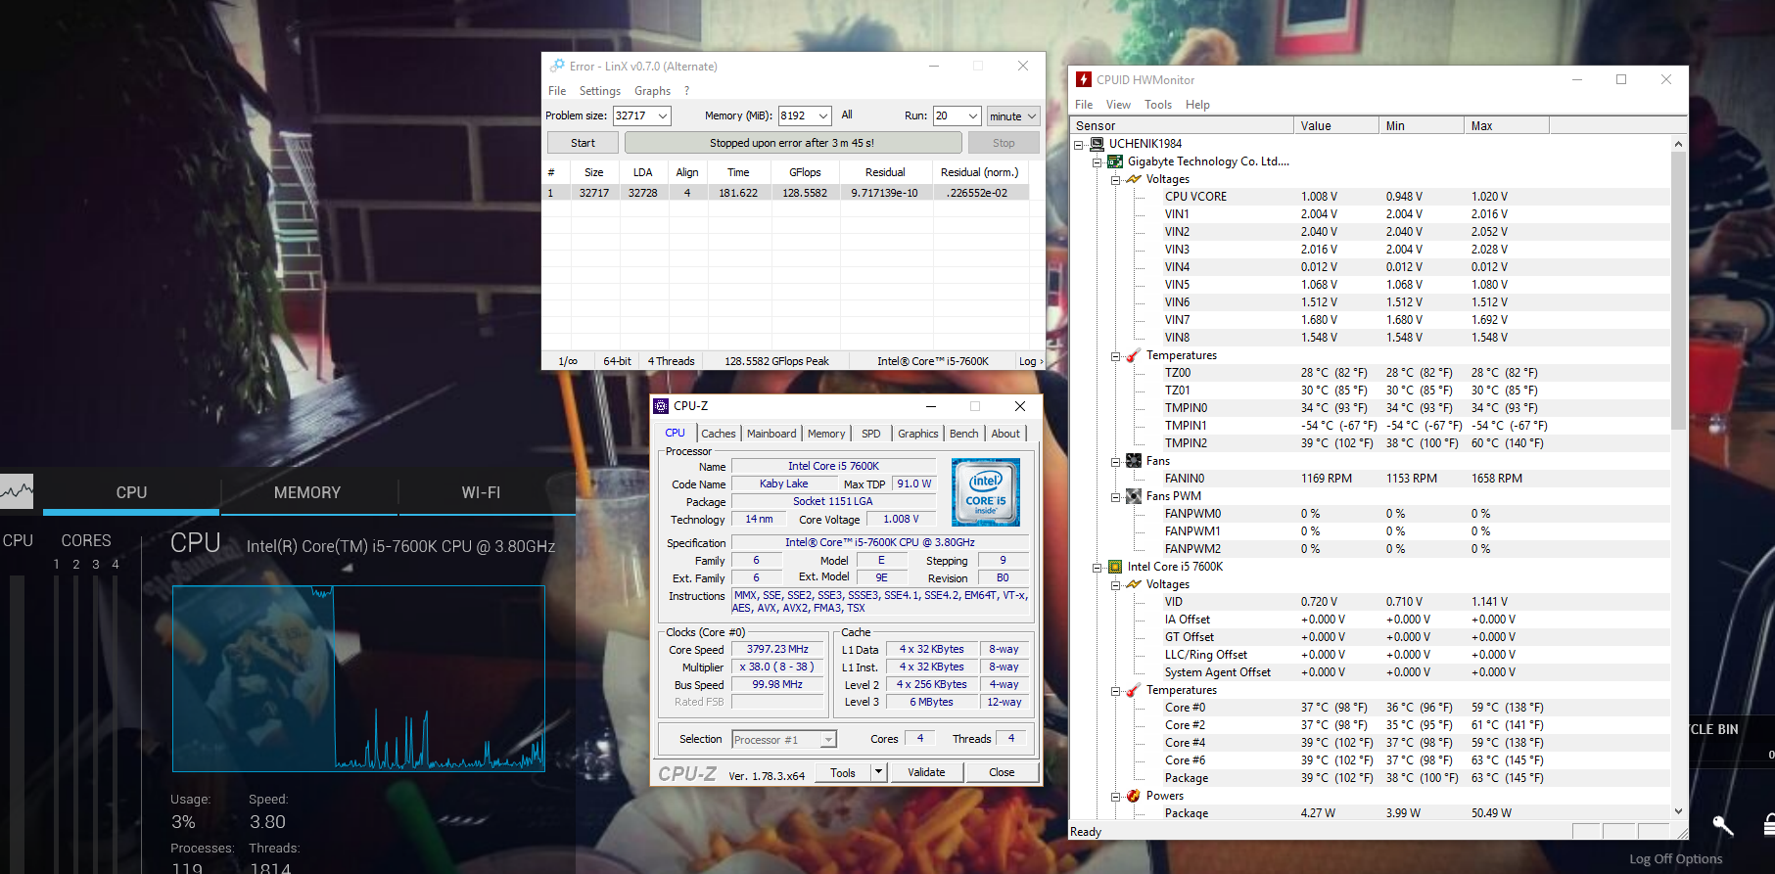Click the flame icon next to Powers
The width and height of the screenshot is (1775, 874).
coord(1134,796)
